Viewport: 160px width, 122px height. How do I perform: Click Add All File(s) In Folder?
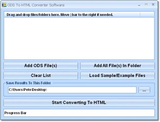(x=117, y=66)
